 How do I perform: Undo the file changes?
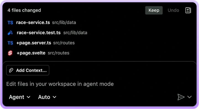click(x=173, y=10)
